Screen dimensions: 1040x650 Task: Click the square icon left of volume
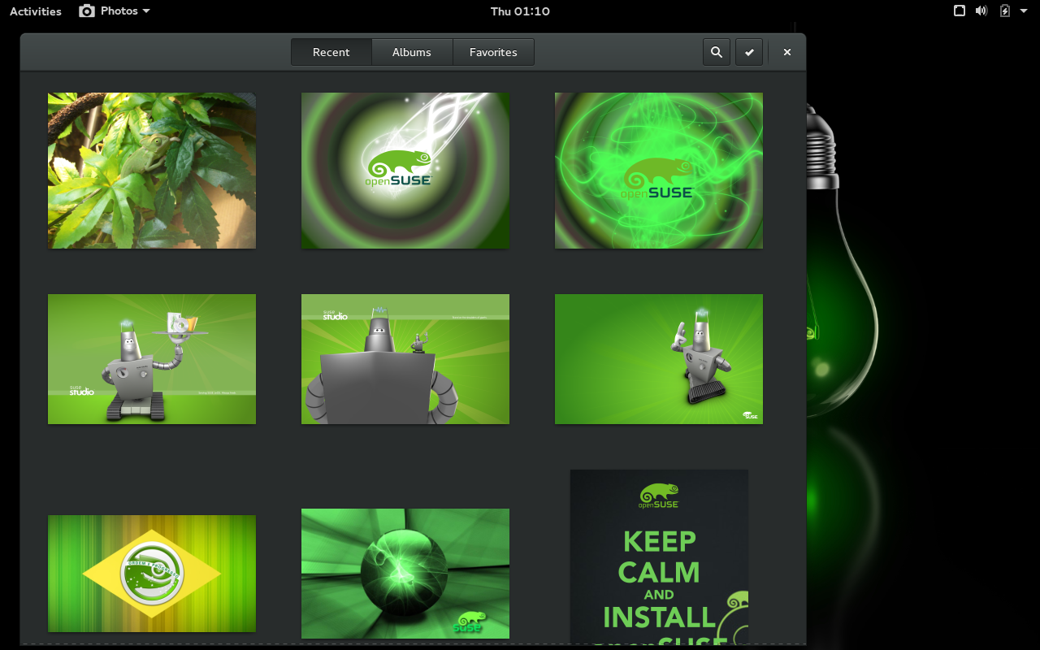[x=960, y=11]
